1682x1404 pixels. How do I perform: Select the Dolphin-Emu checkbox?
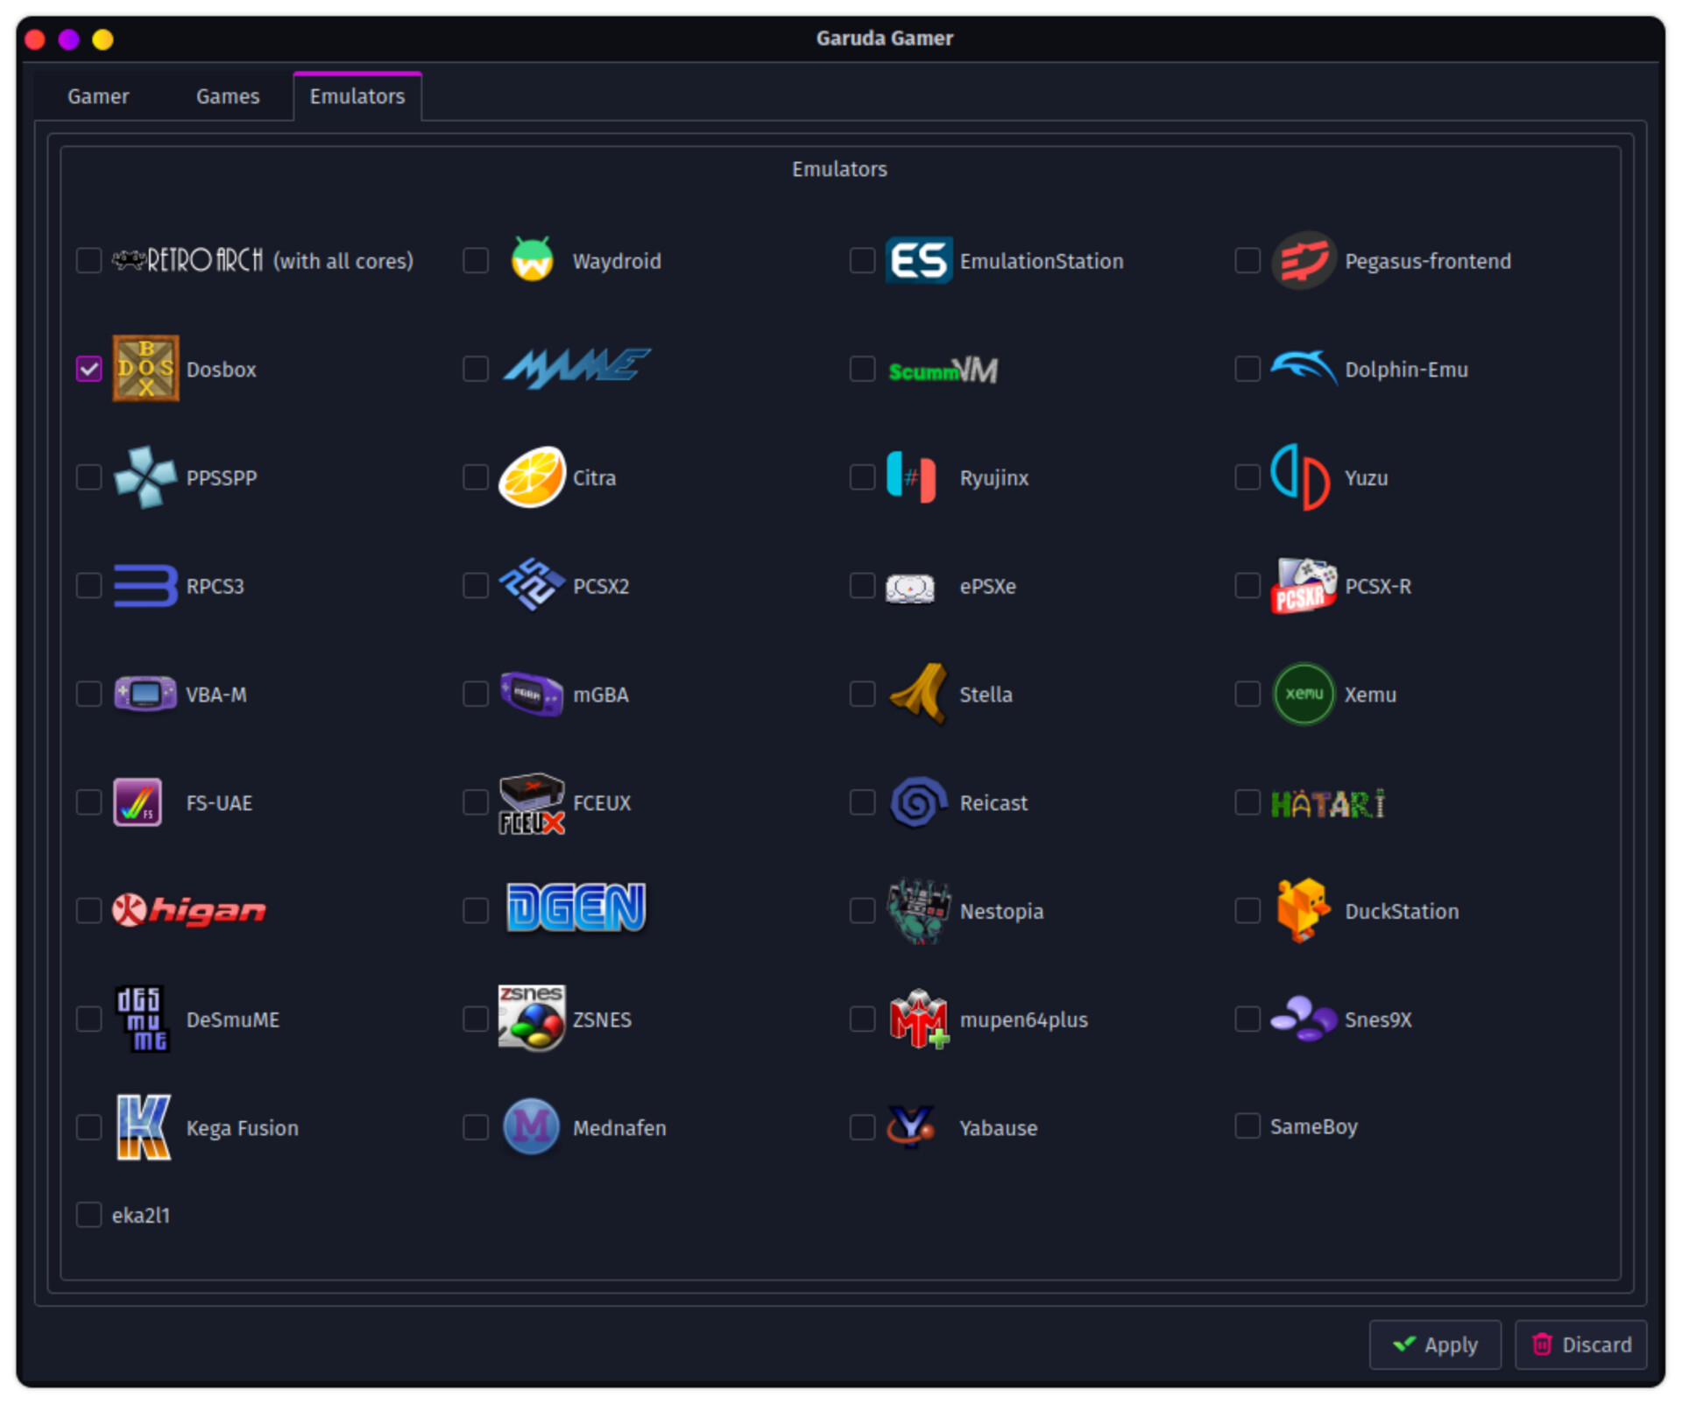click(x=1247, y=369)
